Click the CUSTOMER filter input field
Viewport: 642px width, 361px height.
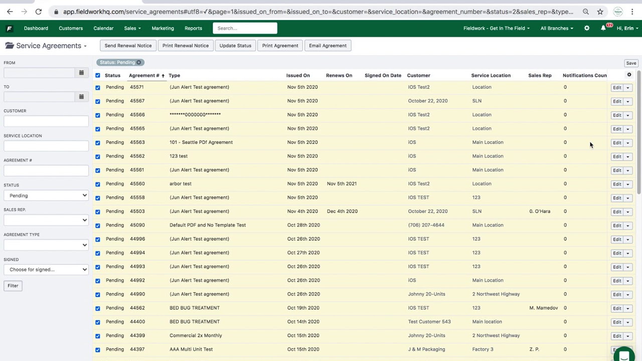tap(46, 121)
